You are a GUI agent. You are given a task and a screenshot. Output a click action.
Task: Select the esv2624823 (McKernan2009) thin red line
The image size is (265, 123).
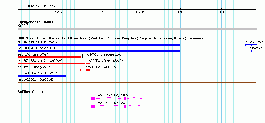coord(51,64)
